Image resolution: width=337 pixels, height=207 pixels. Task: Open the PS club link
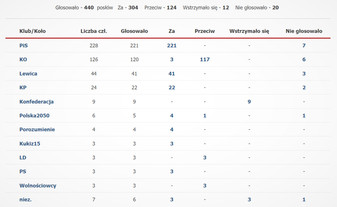(23, 171)
